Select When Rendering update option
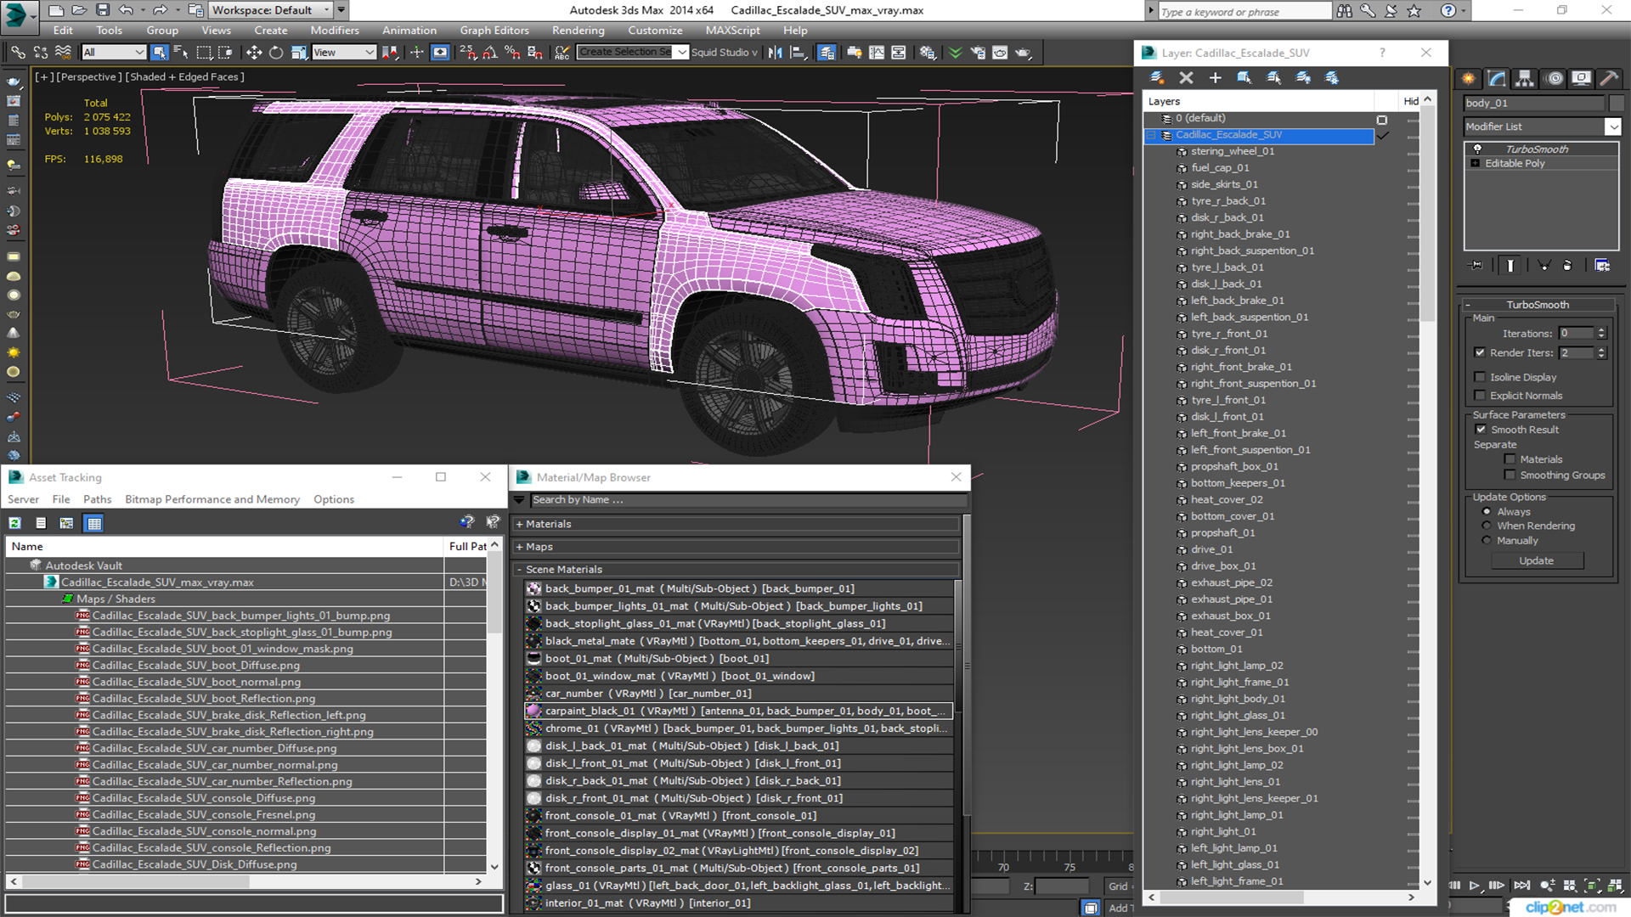Screen dimensions: 1631x917 (x=1487, y=526)
